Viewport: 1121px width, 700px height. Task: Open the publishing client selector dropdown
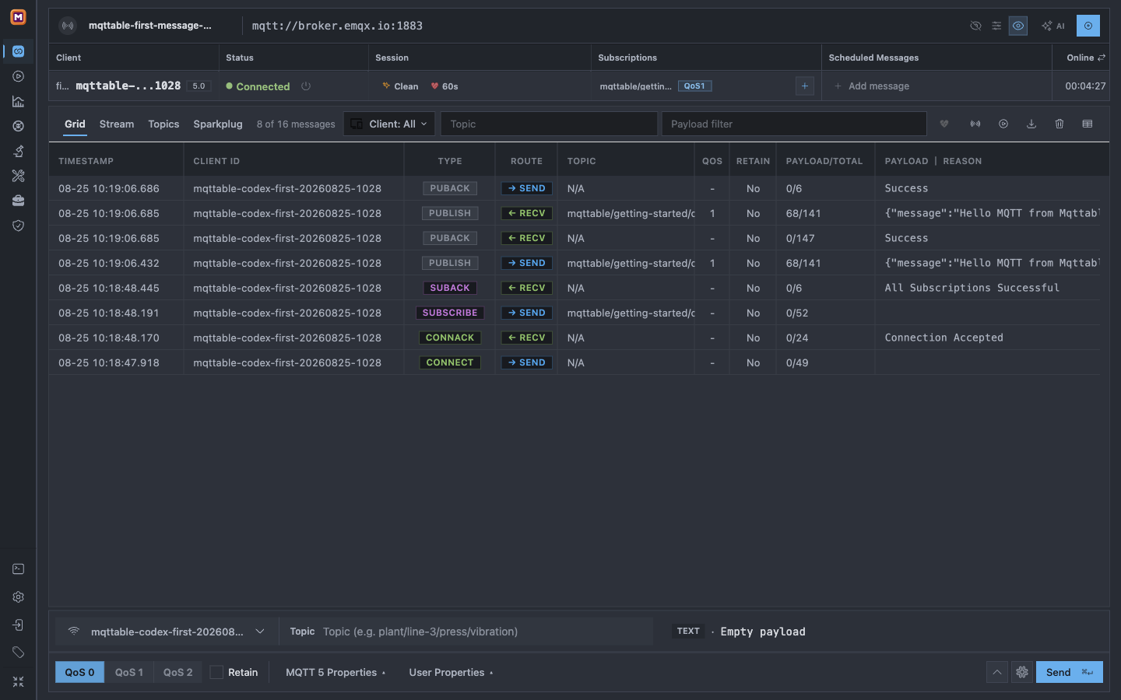pos(167,632)
